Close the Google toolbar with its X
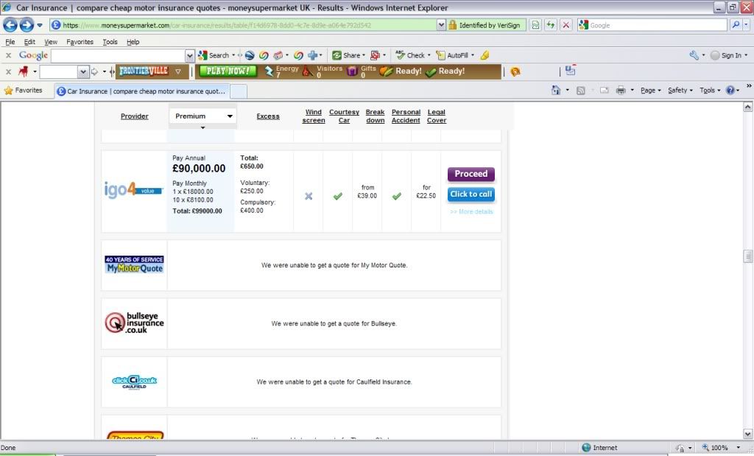The width and height of the screenshot is (754, 456). pos(8,55)
